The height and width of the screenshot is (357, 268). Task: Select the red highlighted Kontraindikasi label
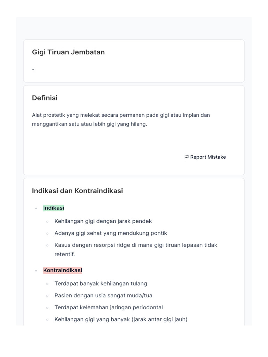(x=62, y=270)
